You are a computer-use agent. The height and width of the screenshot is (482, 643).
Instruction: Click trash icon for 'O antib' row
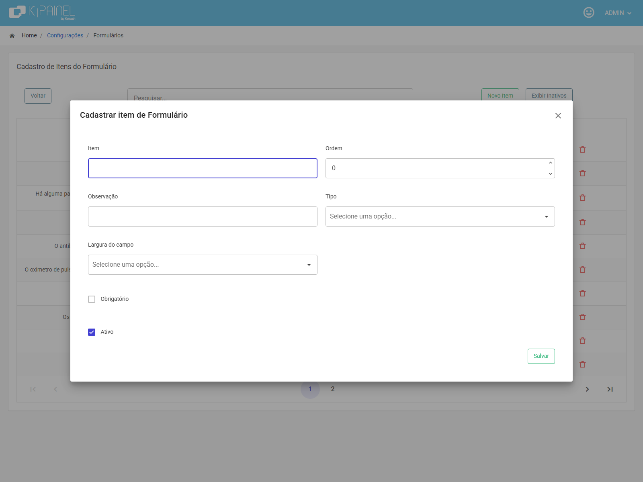tap(583, 246)
